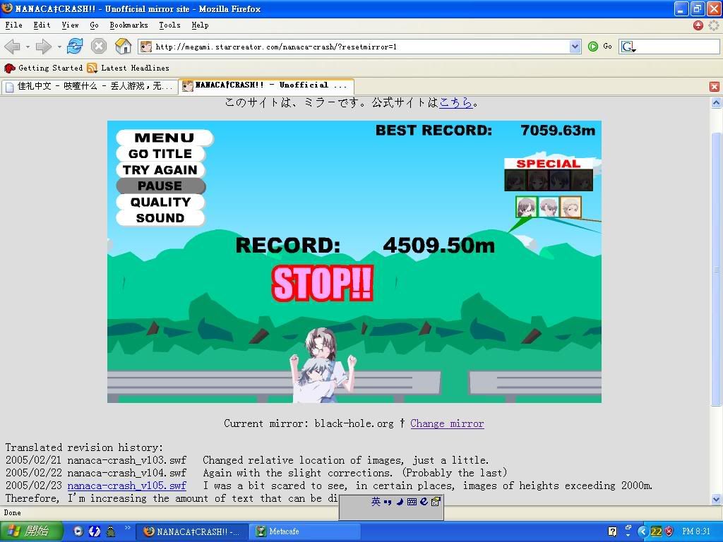Click the language bar half-moon shape icon
Screen dimensions: 723x542
click(400, 502)
